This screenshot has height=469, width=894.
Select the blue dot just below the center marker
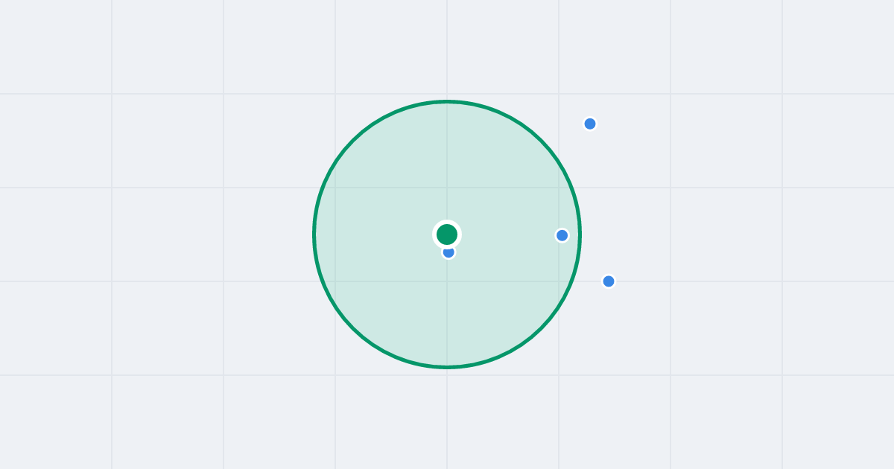(x=448, y=252)
